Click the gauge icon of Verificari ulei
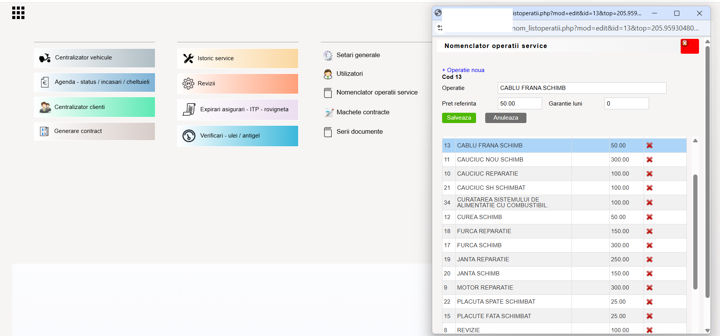Viewport: 720px width, 336px height. pos(189,136)
